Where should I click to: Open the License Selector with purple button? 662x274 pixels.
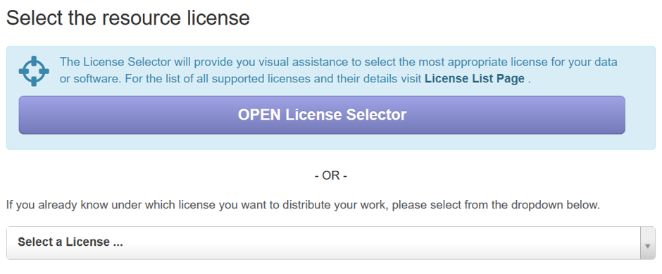(322, 115)
